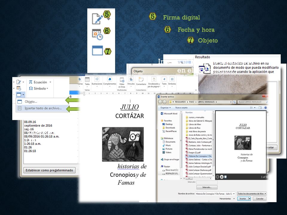The width and height of the screenshot is (287, 215).
Task: Click the large date and time icon in white panel
Action: point(97,34)
